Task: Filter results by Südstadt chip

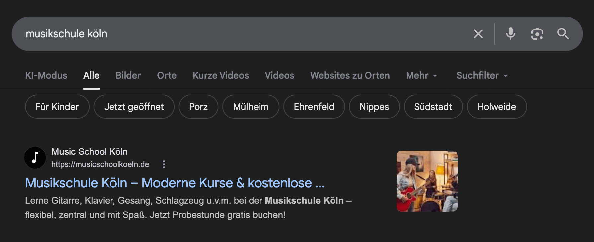Action: click(433, 107)
